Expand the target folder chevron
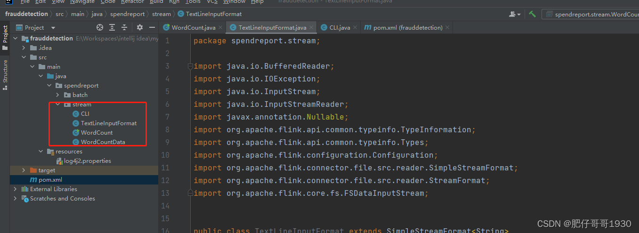 [24, 170]
